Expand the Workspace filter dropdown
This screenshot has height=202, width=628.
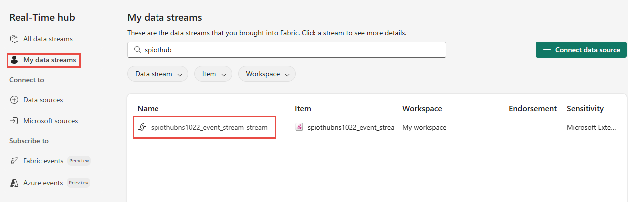click(x=267, y=74)
